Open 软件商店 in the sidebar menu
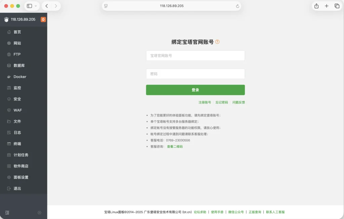344x219 pixels. [x=24, y=166]
